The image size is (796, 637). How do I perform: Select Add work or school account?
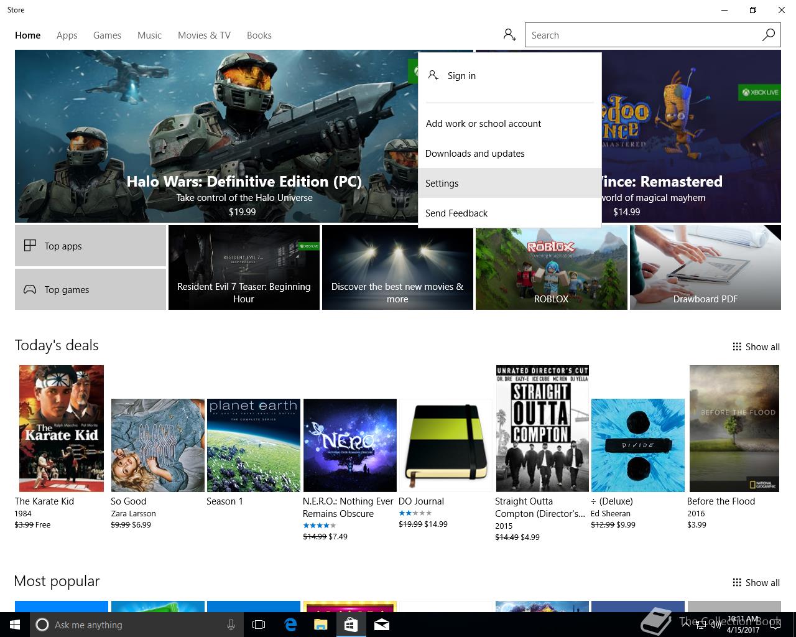pyautogui.click(x=510, y=123)
